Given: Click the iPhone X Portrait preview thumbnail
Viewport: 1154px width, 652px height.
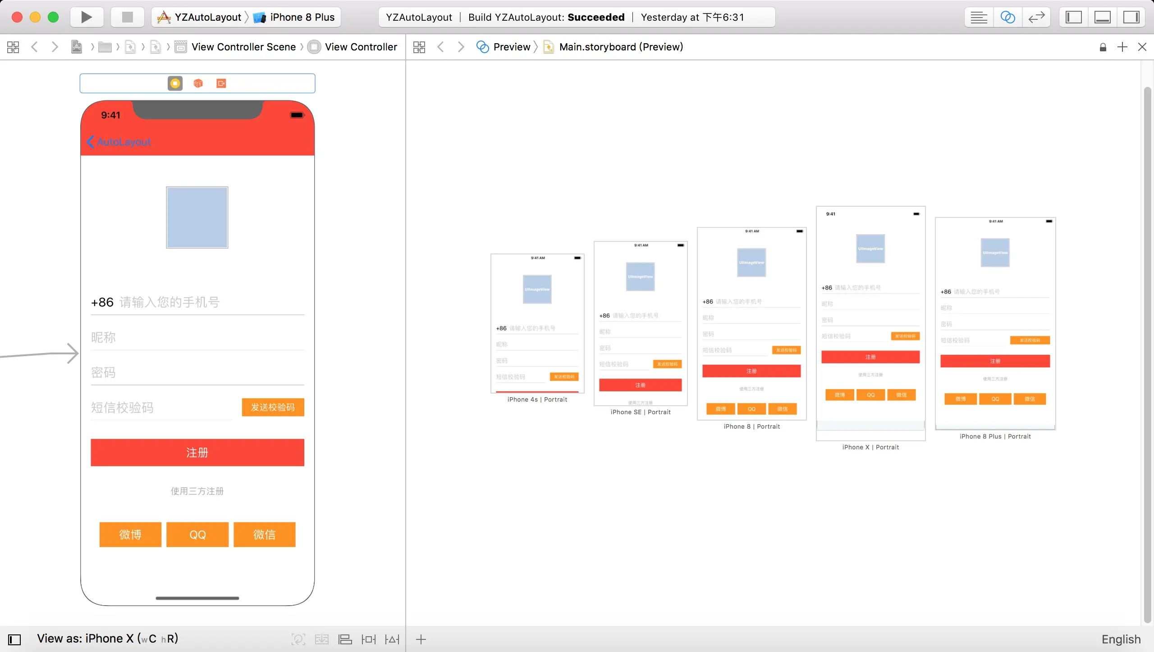Looking at the screenshot, I should 870,323.
